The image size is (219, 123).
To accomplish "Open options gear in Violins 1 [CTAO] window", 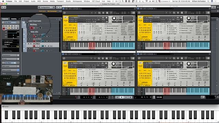I will (x=178, y=13).
